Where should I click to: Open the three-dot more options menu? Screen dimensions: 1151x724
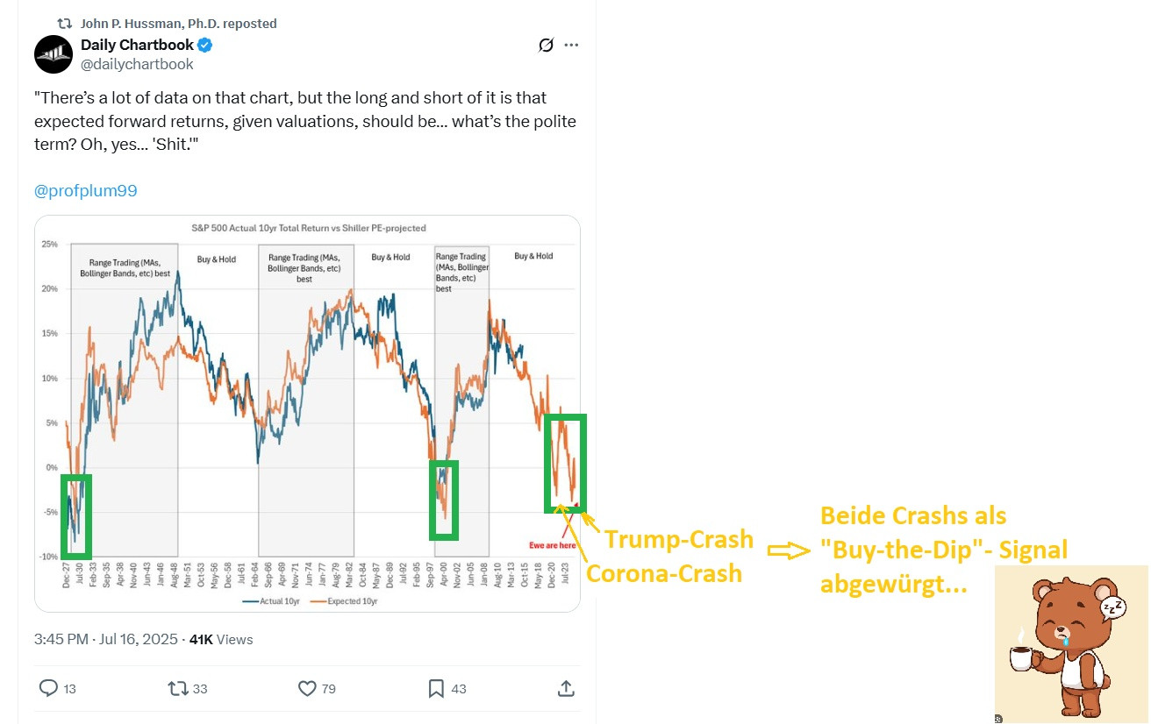click(572, 45)
